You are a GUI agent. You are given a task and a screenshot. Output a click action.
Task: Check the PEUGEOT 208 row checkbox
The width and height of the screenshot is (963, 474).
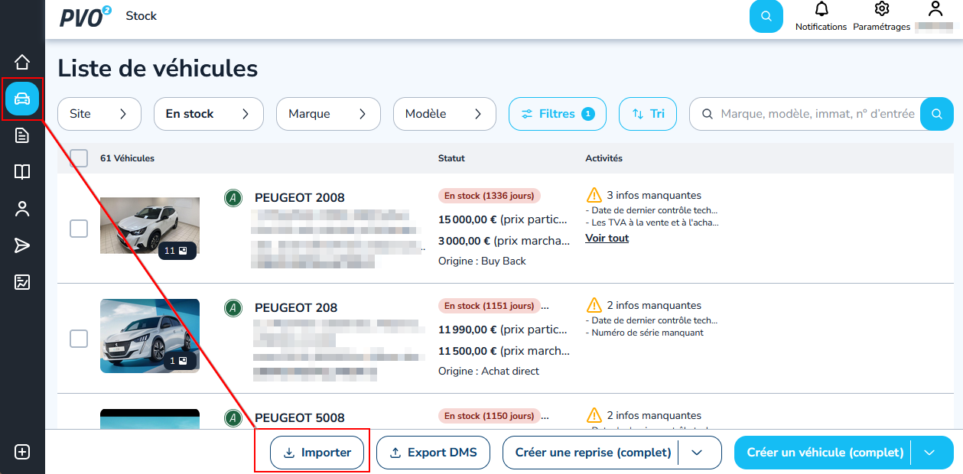79,339
